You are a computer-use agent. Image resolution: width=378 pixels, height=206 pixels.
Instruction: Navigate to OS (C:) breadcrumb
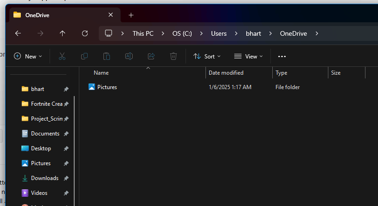[182, 33]
